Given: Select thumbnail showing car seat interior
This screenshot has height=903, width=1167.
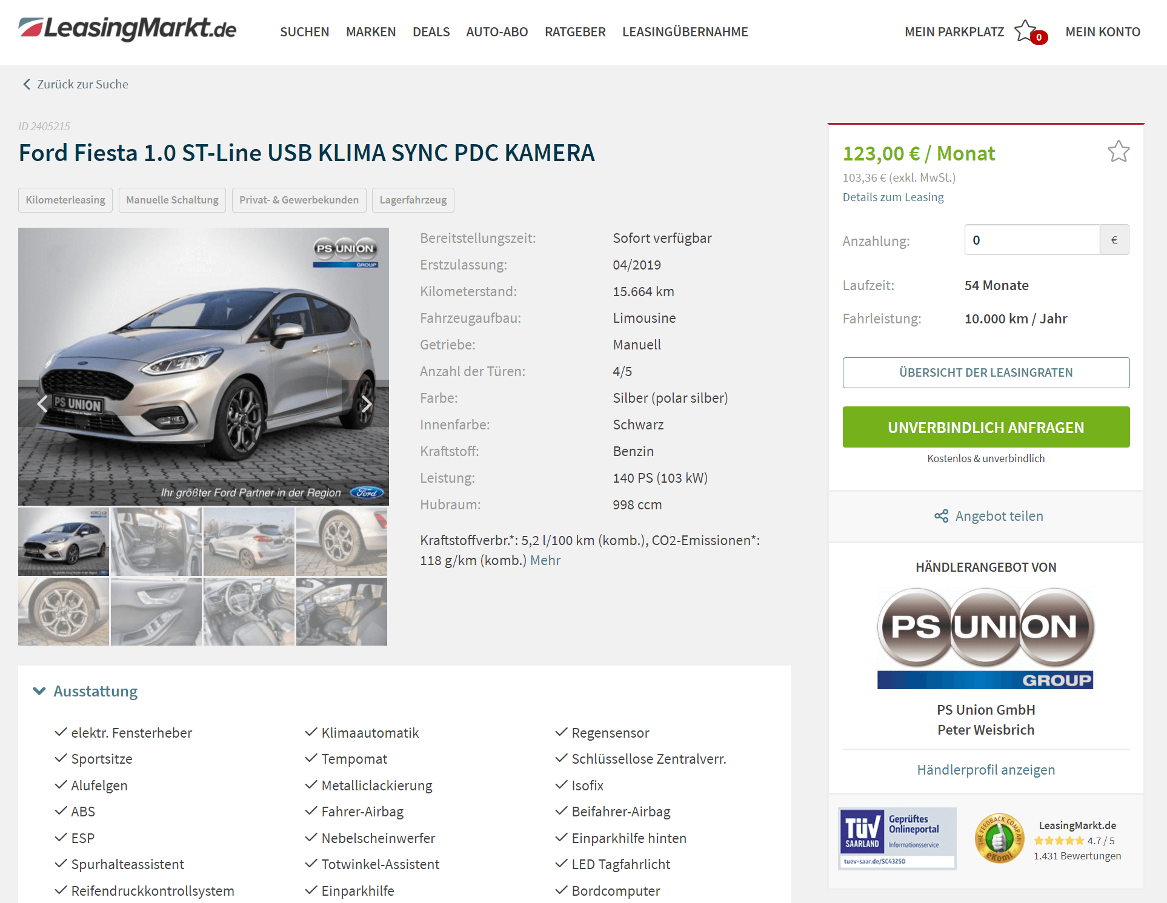Looking at the screenshot, I should (156, 541).
